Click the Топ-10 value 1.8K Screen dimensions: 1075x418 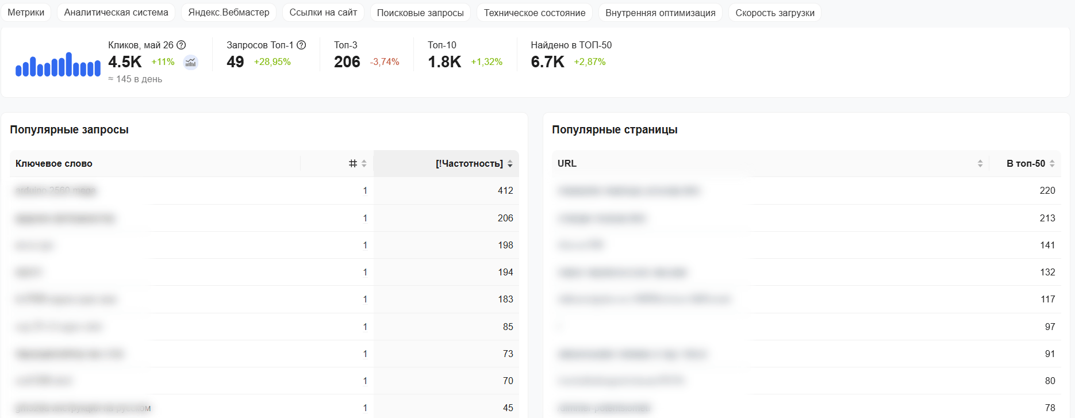[444, 62]
